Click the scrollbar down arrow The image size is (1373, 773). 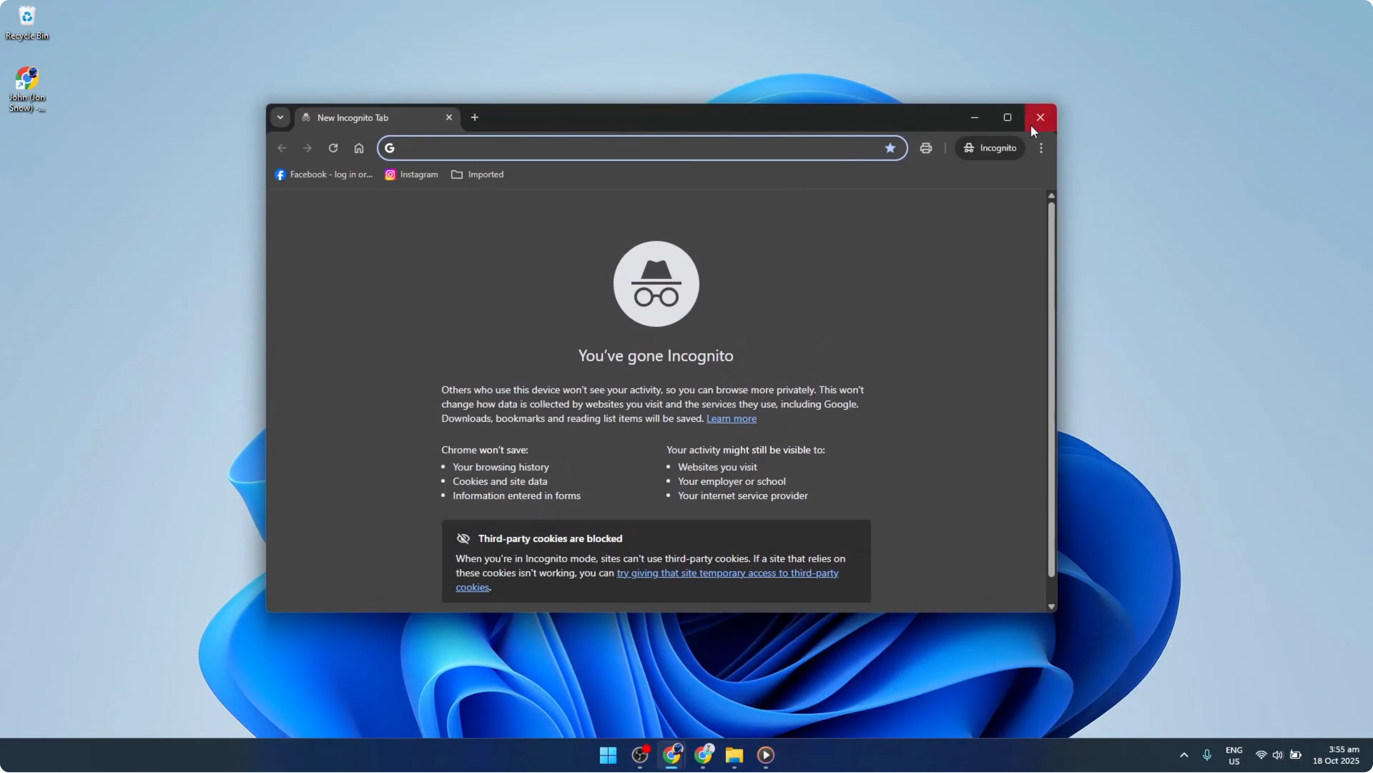[1051, 607]
